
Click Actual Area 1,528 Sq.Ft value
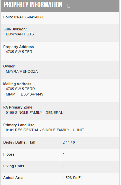pyautogui.click(x=72, y=178)
